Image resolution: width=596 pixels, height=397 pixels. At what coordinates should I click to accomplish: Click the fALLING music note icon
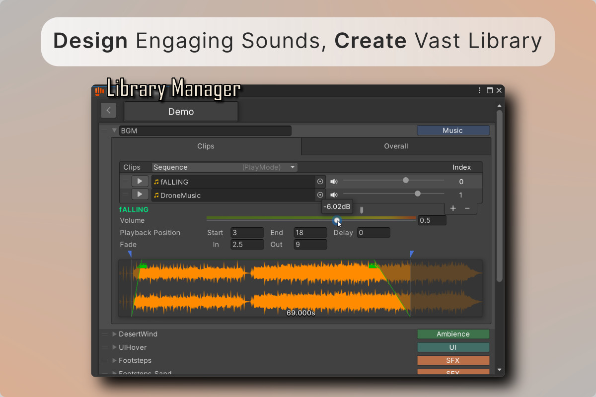click(x=156, y=182)
